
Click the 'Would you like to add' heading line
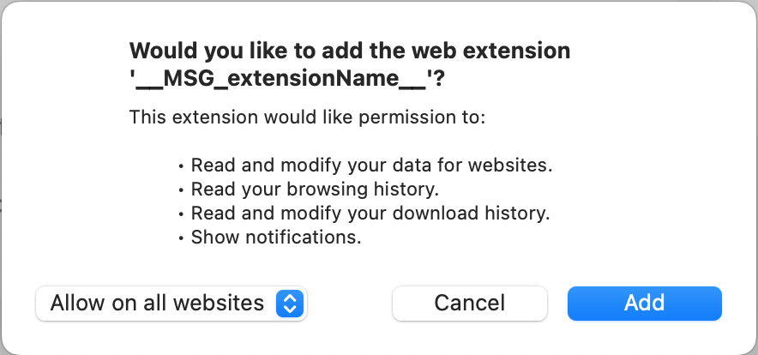tap(349, 51)
